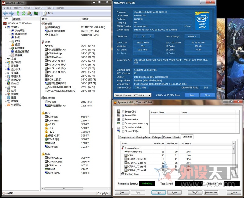Image resolution: width=244 pixels, height=198 pixels.
Task: Click the Cooling Fans icon in statistics list
Action: [123, 174]
